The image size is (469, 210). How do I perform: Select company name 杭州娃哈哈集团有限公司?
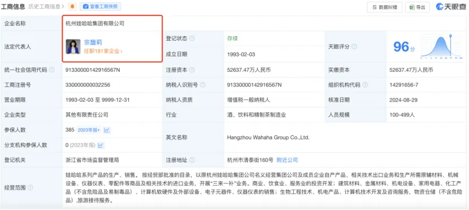(95, 23)
